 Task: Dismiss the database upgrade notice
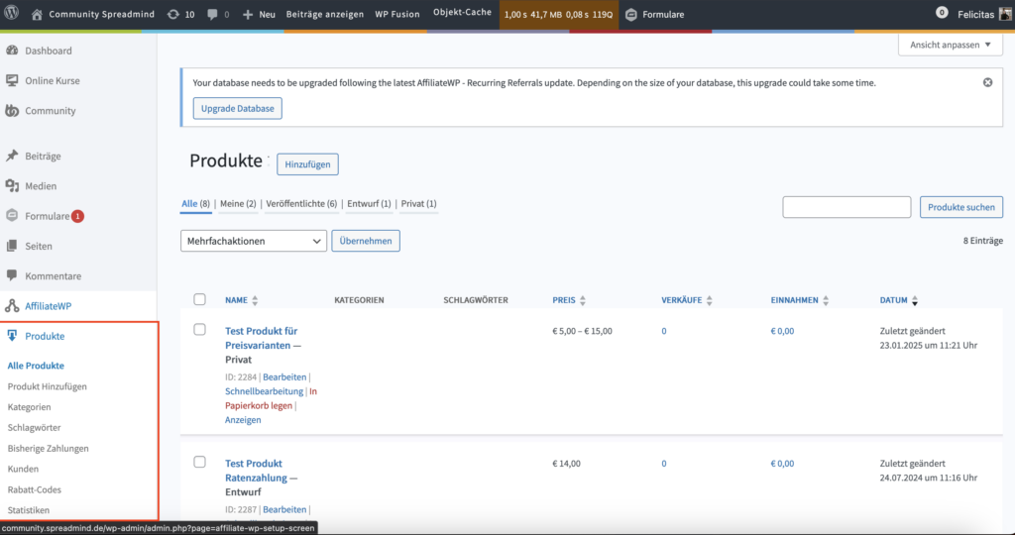987,82
